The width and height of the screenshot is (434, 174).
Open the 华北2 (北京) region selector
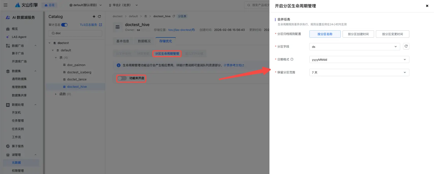[x=123, y=5]
